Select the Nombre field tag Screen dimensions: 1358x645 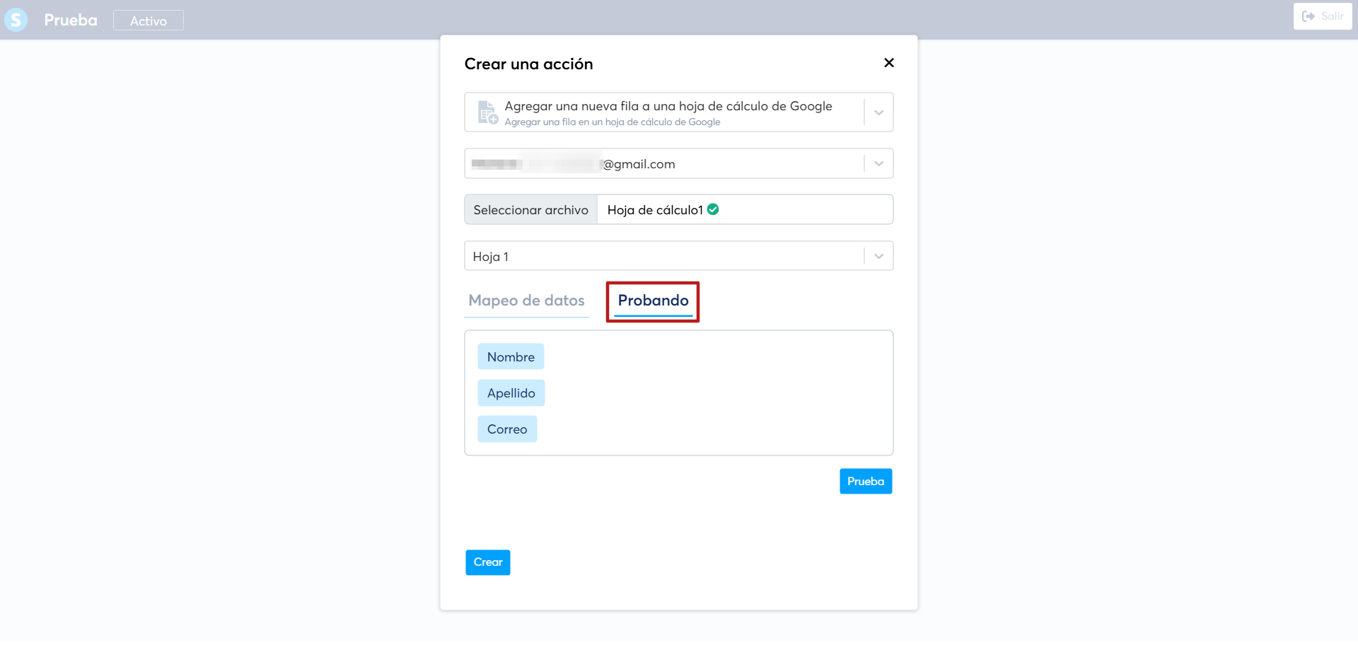click(x=511, y=357)
